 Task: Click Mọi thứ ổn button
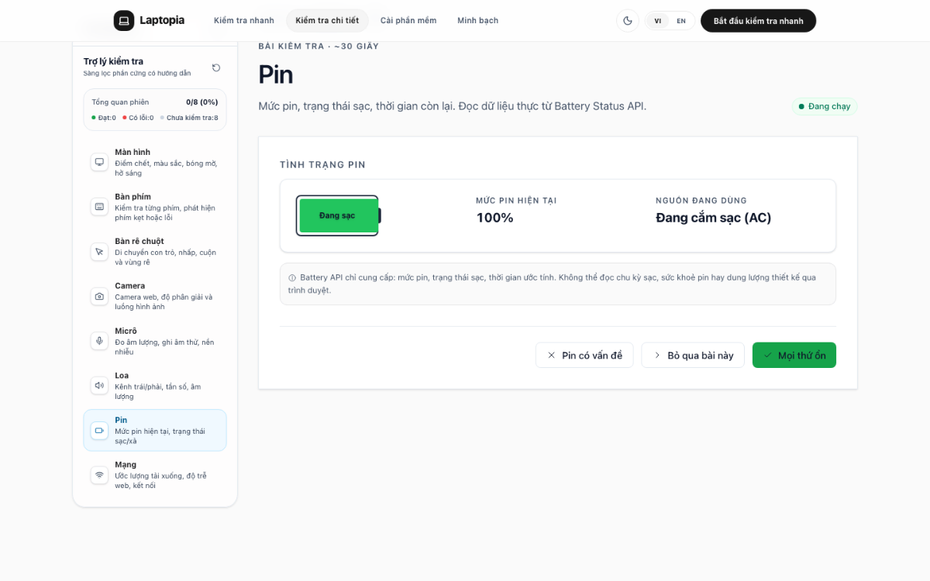tap(794, 355)
